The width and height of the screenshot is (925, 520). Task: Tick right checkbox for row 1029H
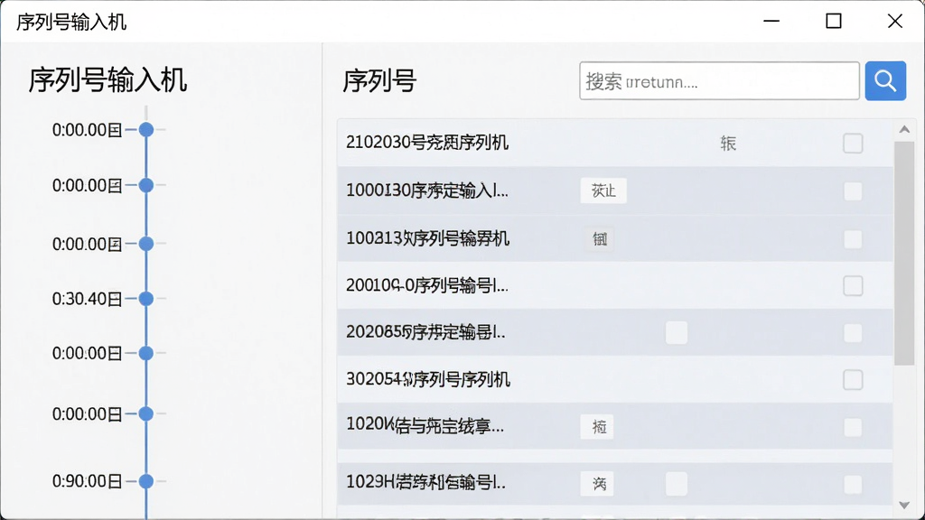pyautogui.click(x=853, y=485)
